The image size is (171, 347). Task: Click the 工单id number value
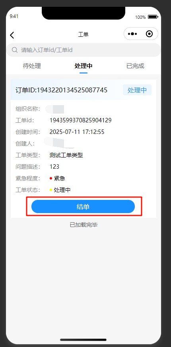[x=81, y=120]
